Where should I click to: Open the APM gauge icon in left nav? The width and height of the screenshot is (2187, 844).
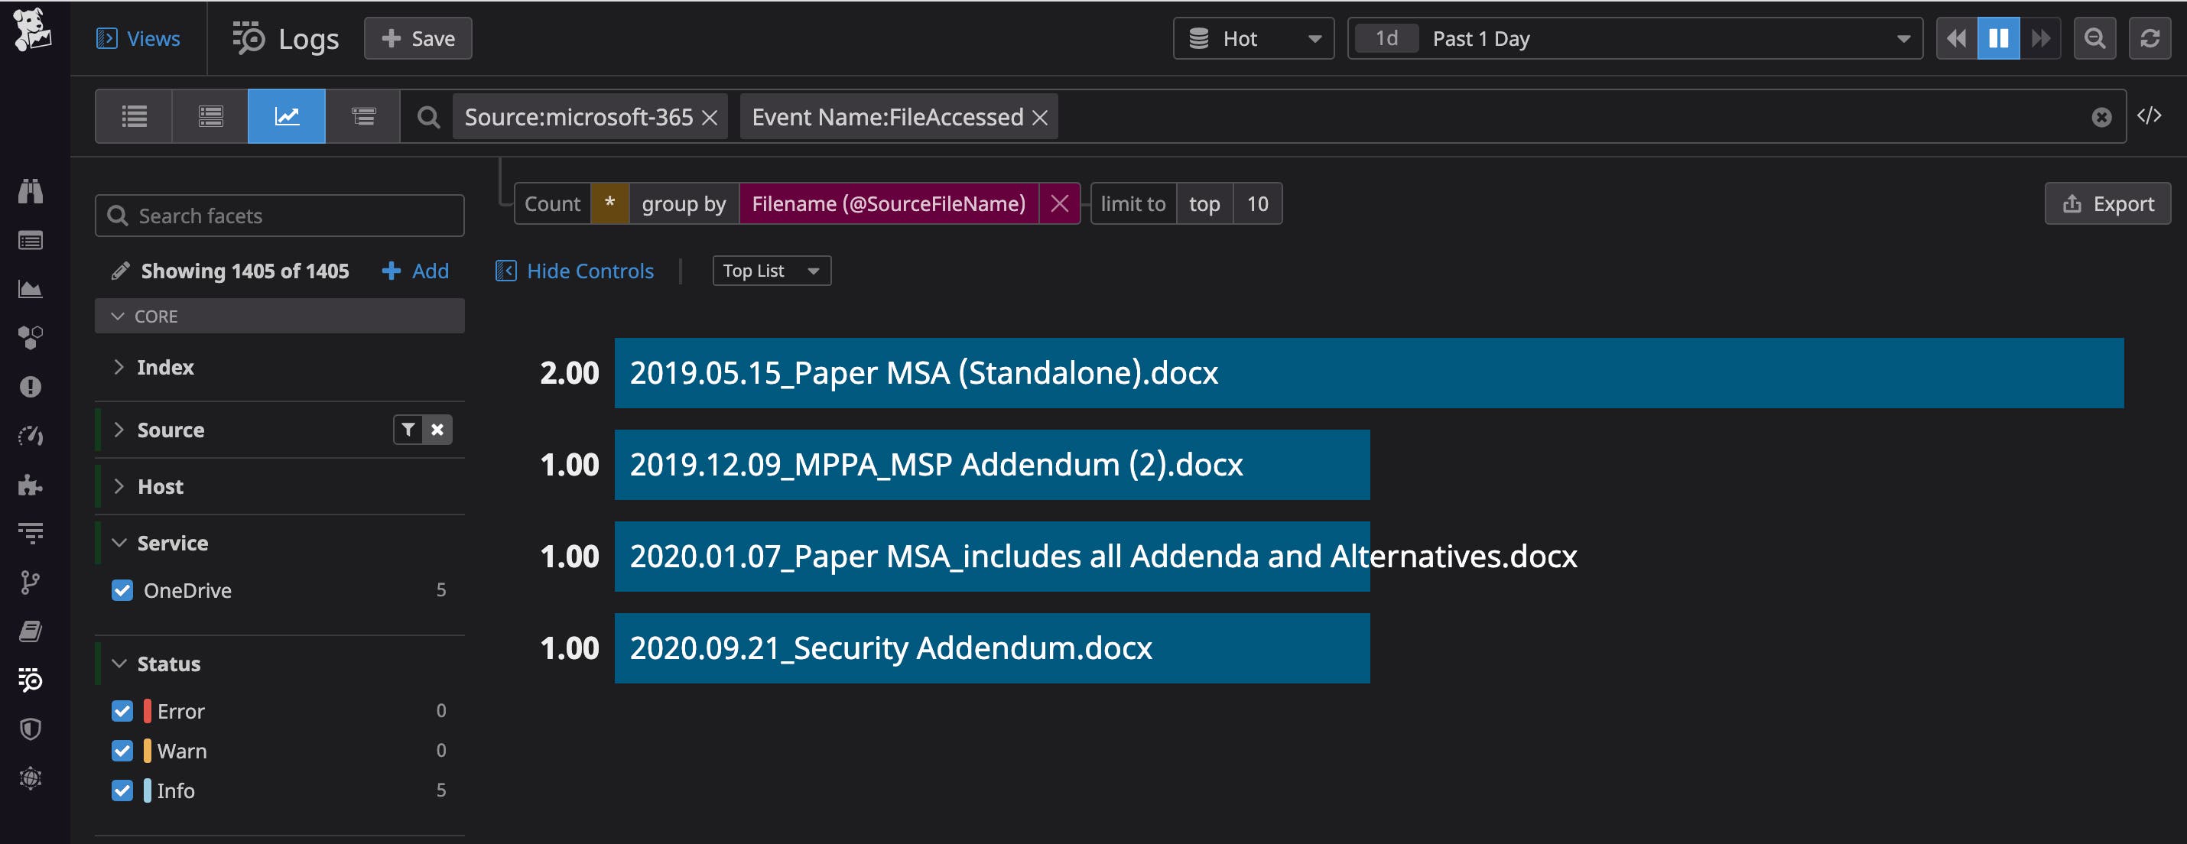point(31,436)
